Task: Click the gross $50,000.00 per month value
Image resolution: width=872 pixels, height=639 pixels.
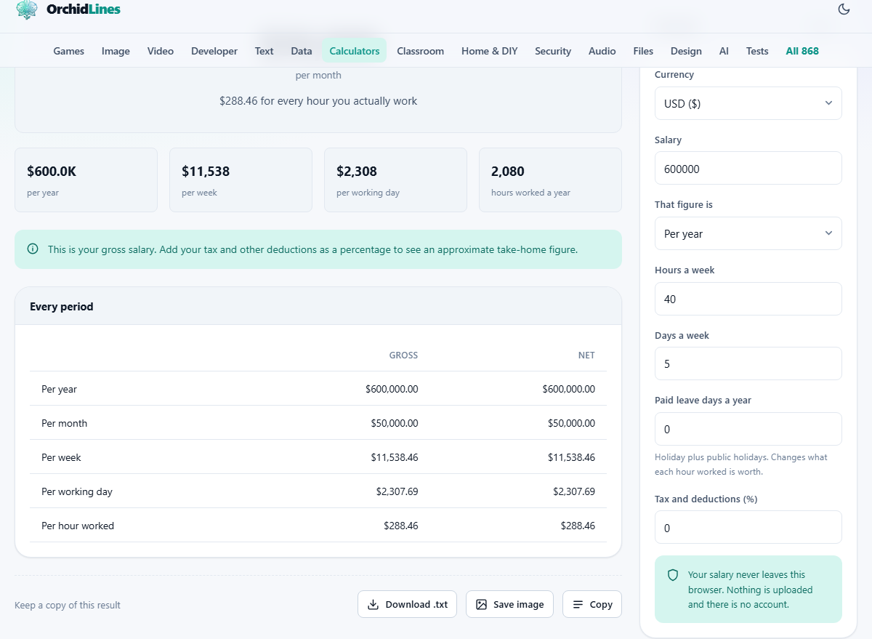Action: coord(395,423)
